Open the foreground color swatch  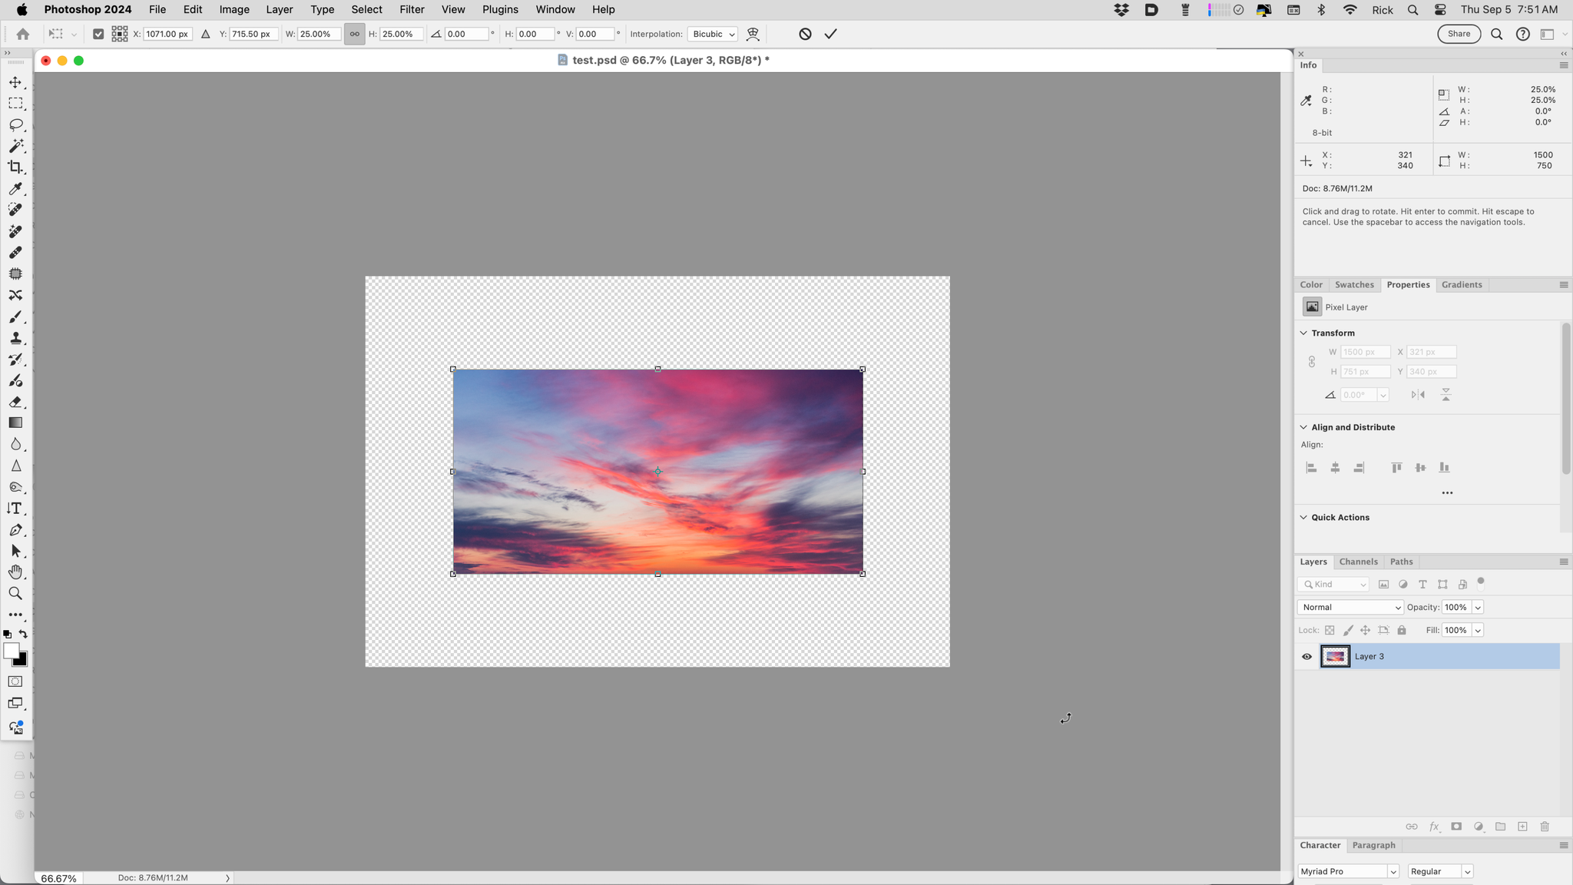12,651
